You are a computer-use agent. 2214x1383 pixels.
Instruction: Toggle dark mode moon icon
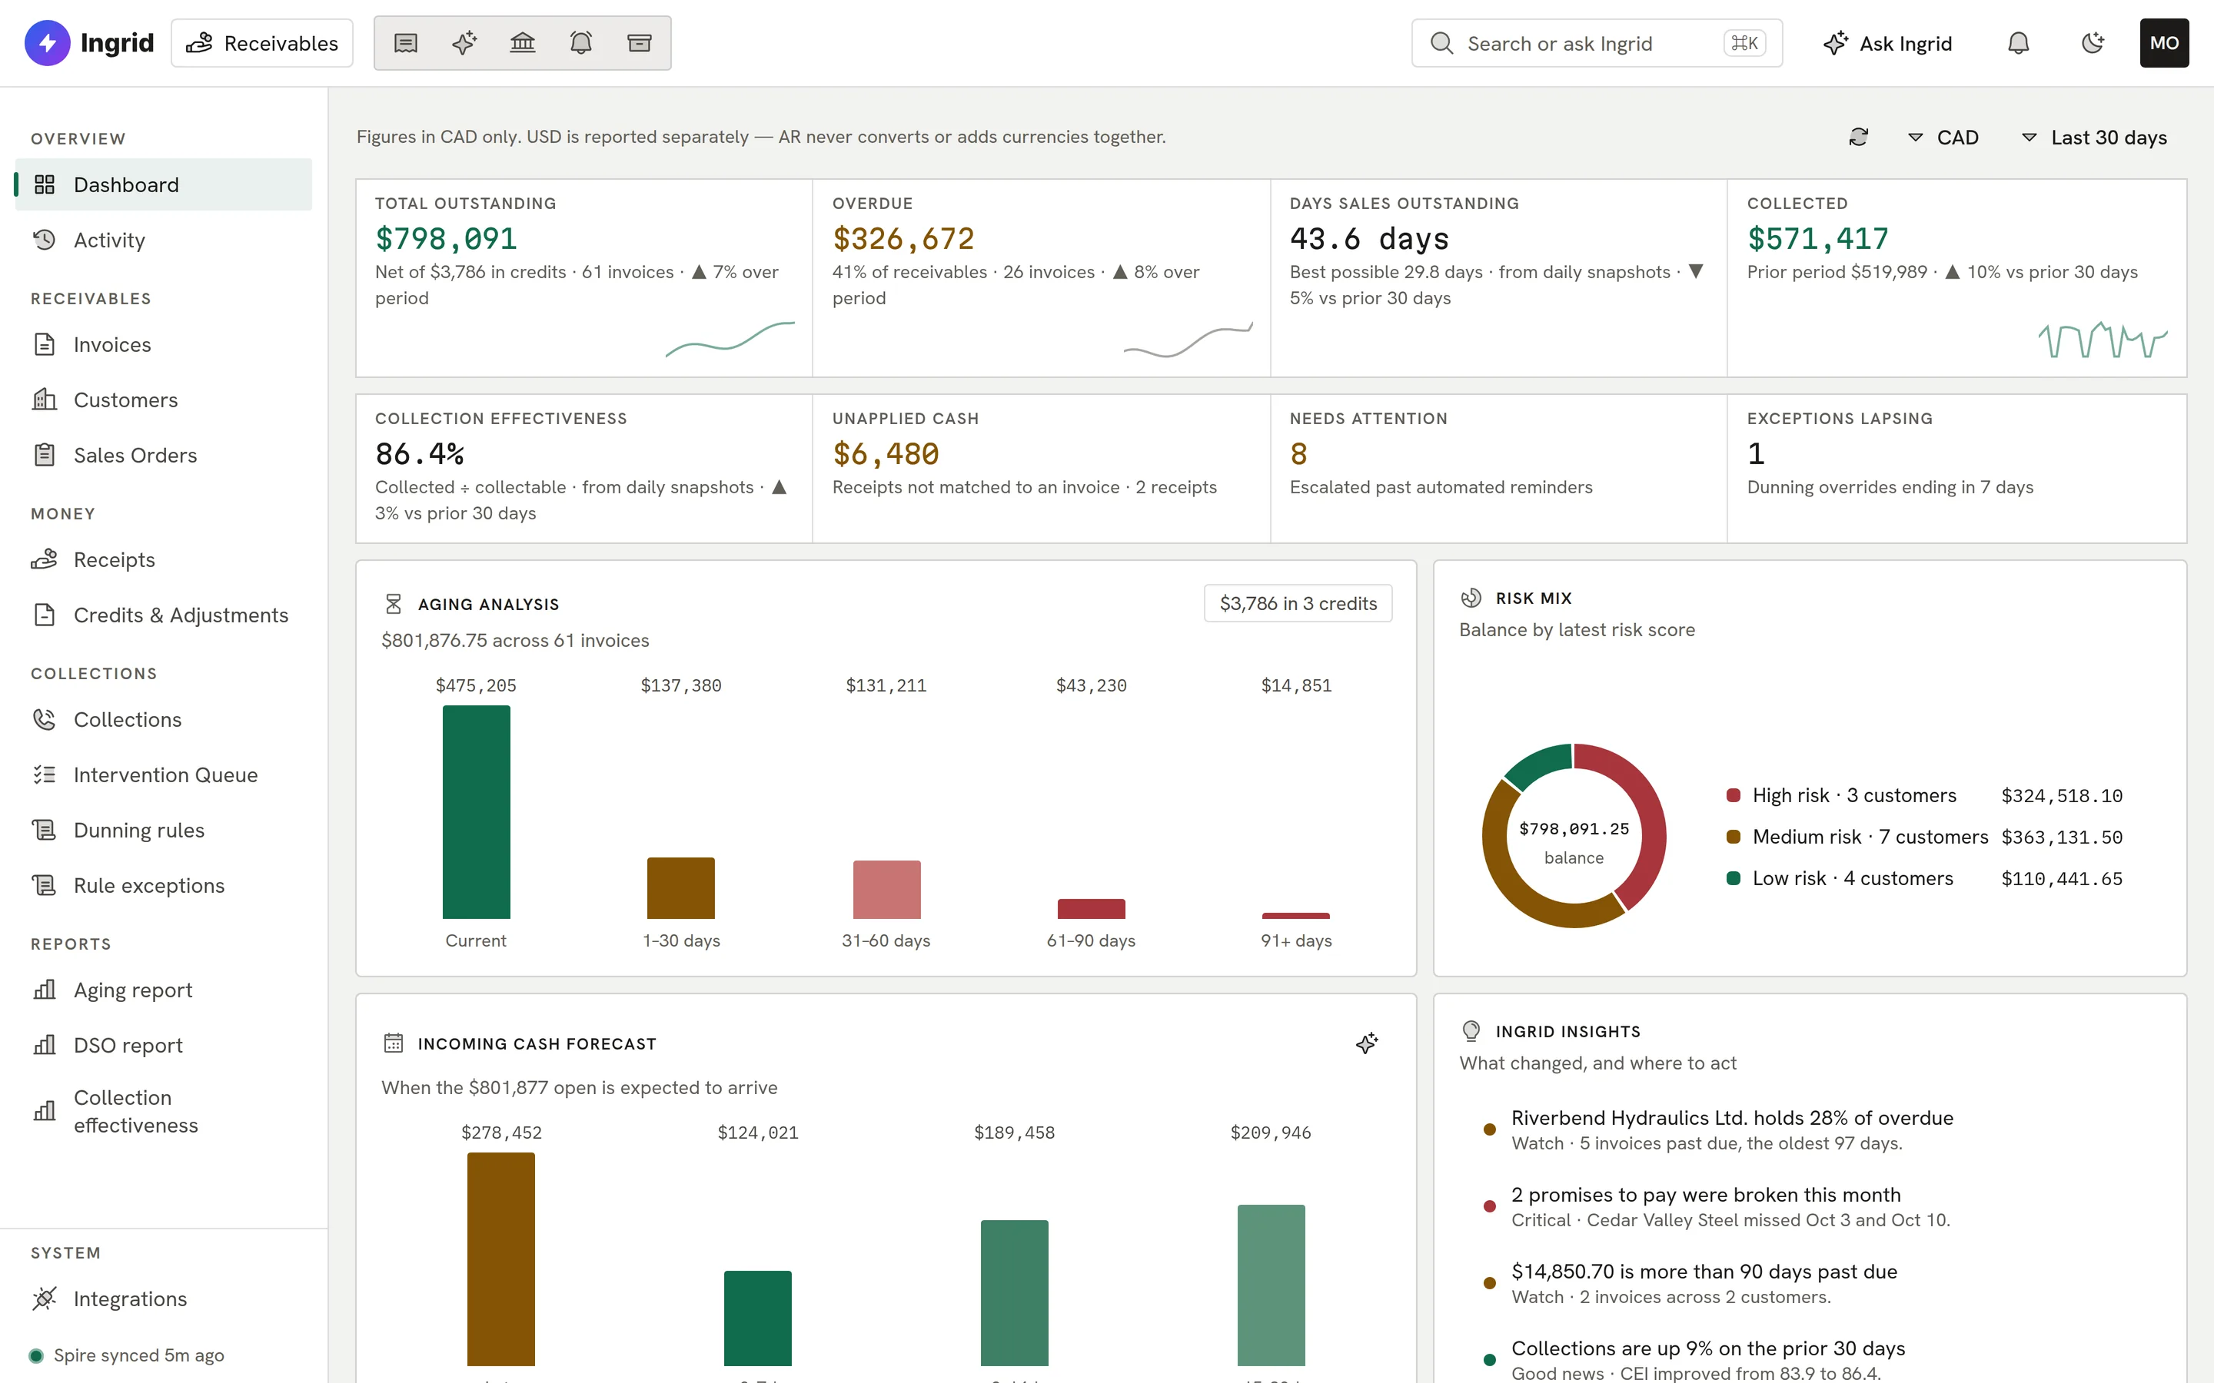[x=2093, y=43]
